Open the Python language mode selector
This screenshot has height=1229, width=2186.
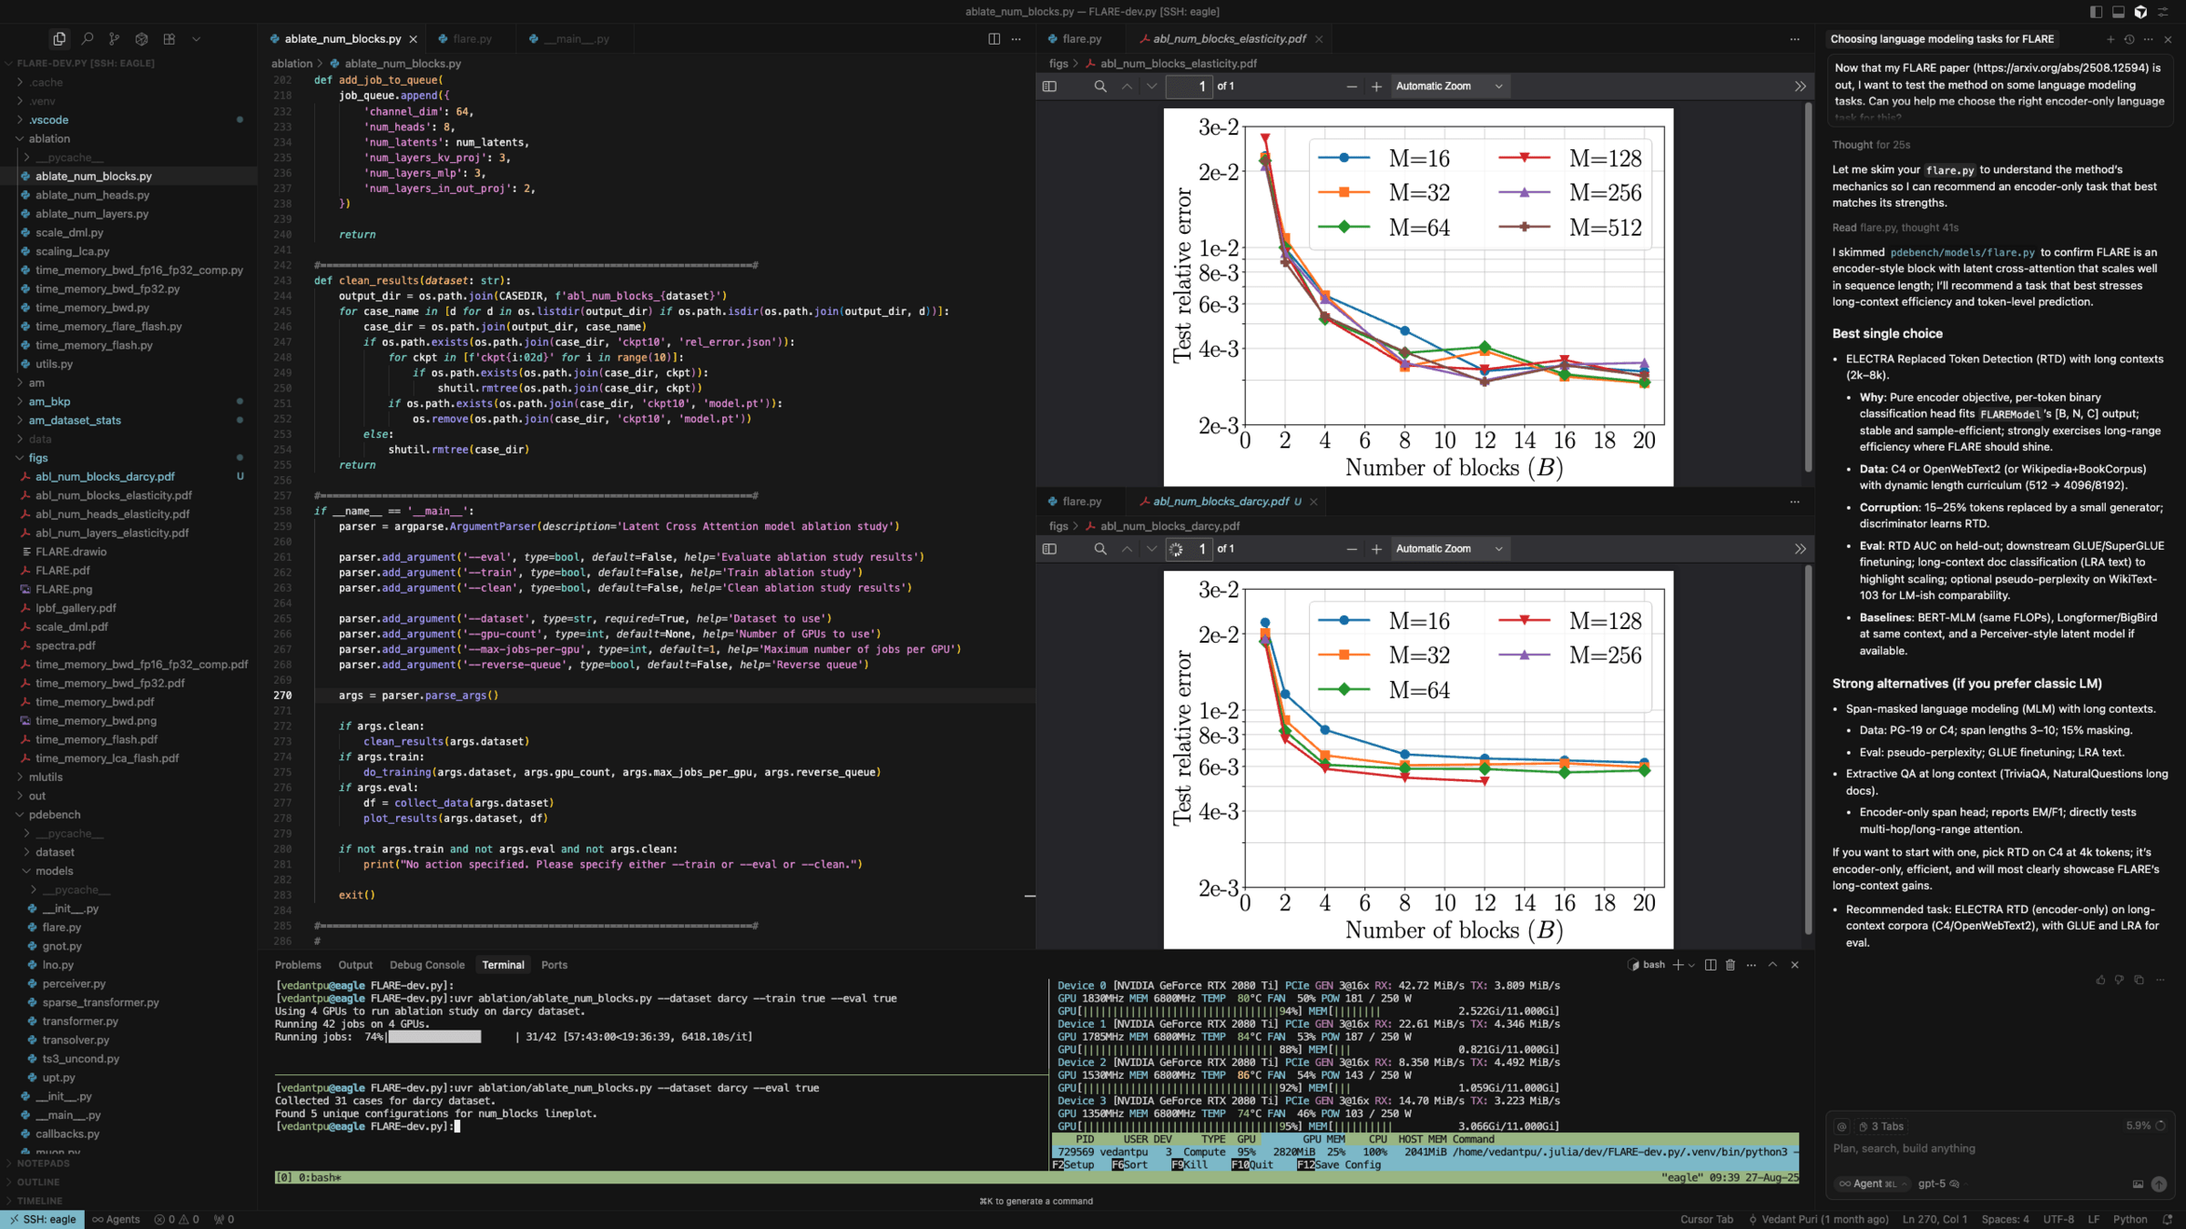[x=2130, y=1220]
